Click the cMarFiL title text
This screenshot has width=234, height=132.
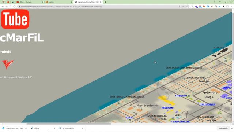point(22,38)
